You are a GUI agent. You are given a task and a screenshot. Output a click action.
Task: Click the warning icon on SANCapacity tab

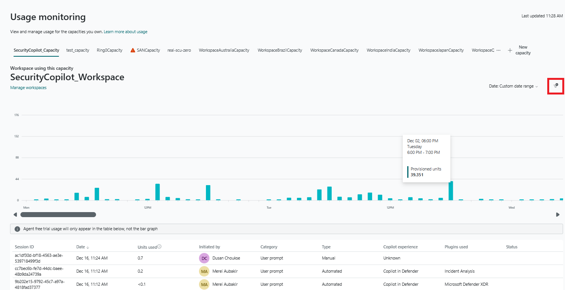coord(132,50)
